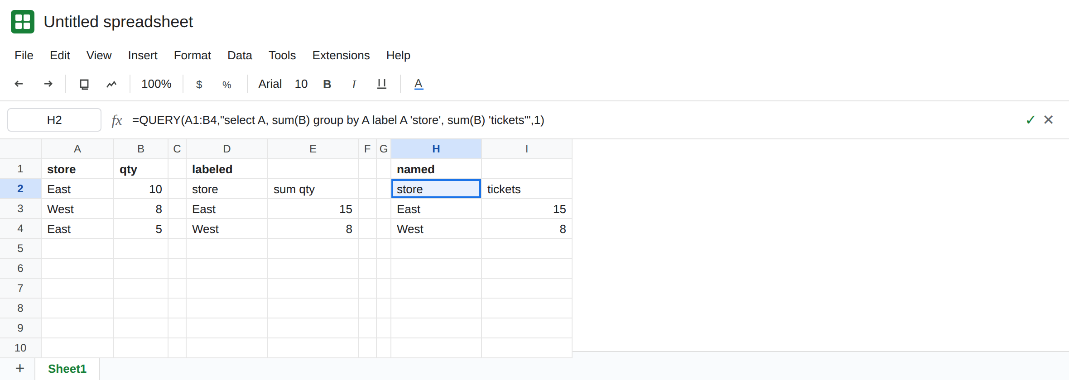This screenshot has width=1069, height=380.
Task: Select column F header
Action: pyautogui.click(x=367, y=149)
